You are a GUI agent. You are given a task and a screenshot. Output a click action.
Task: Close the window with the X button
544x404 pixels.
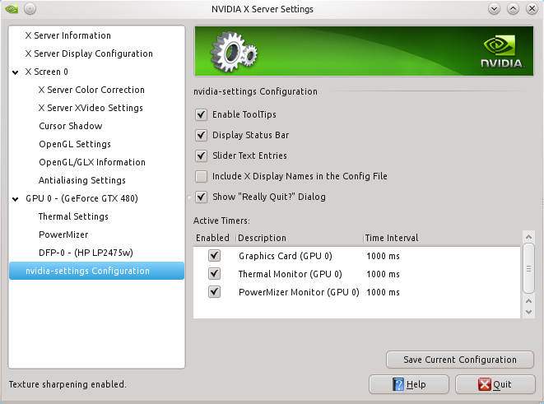[532, 9]
